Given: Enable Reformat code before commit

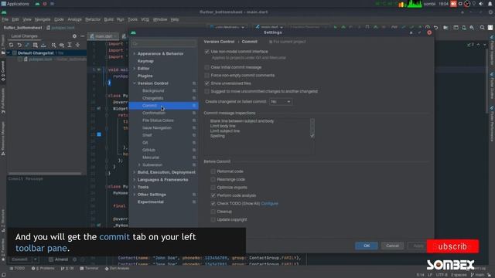Looking at the screenshot, I should pos(213,171).
